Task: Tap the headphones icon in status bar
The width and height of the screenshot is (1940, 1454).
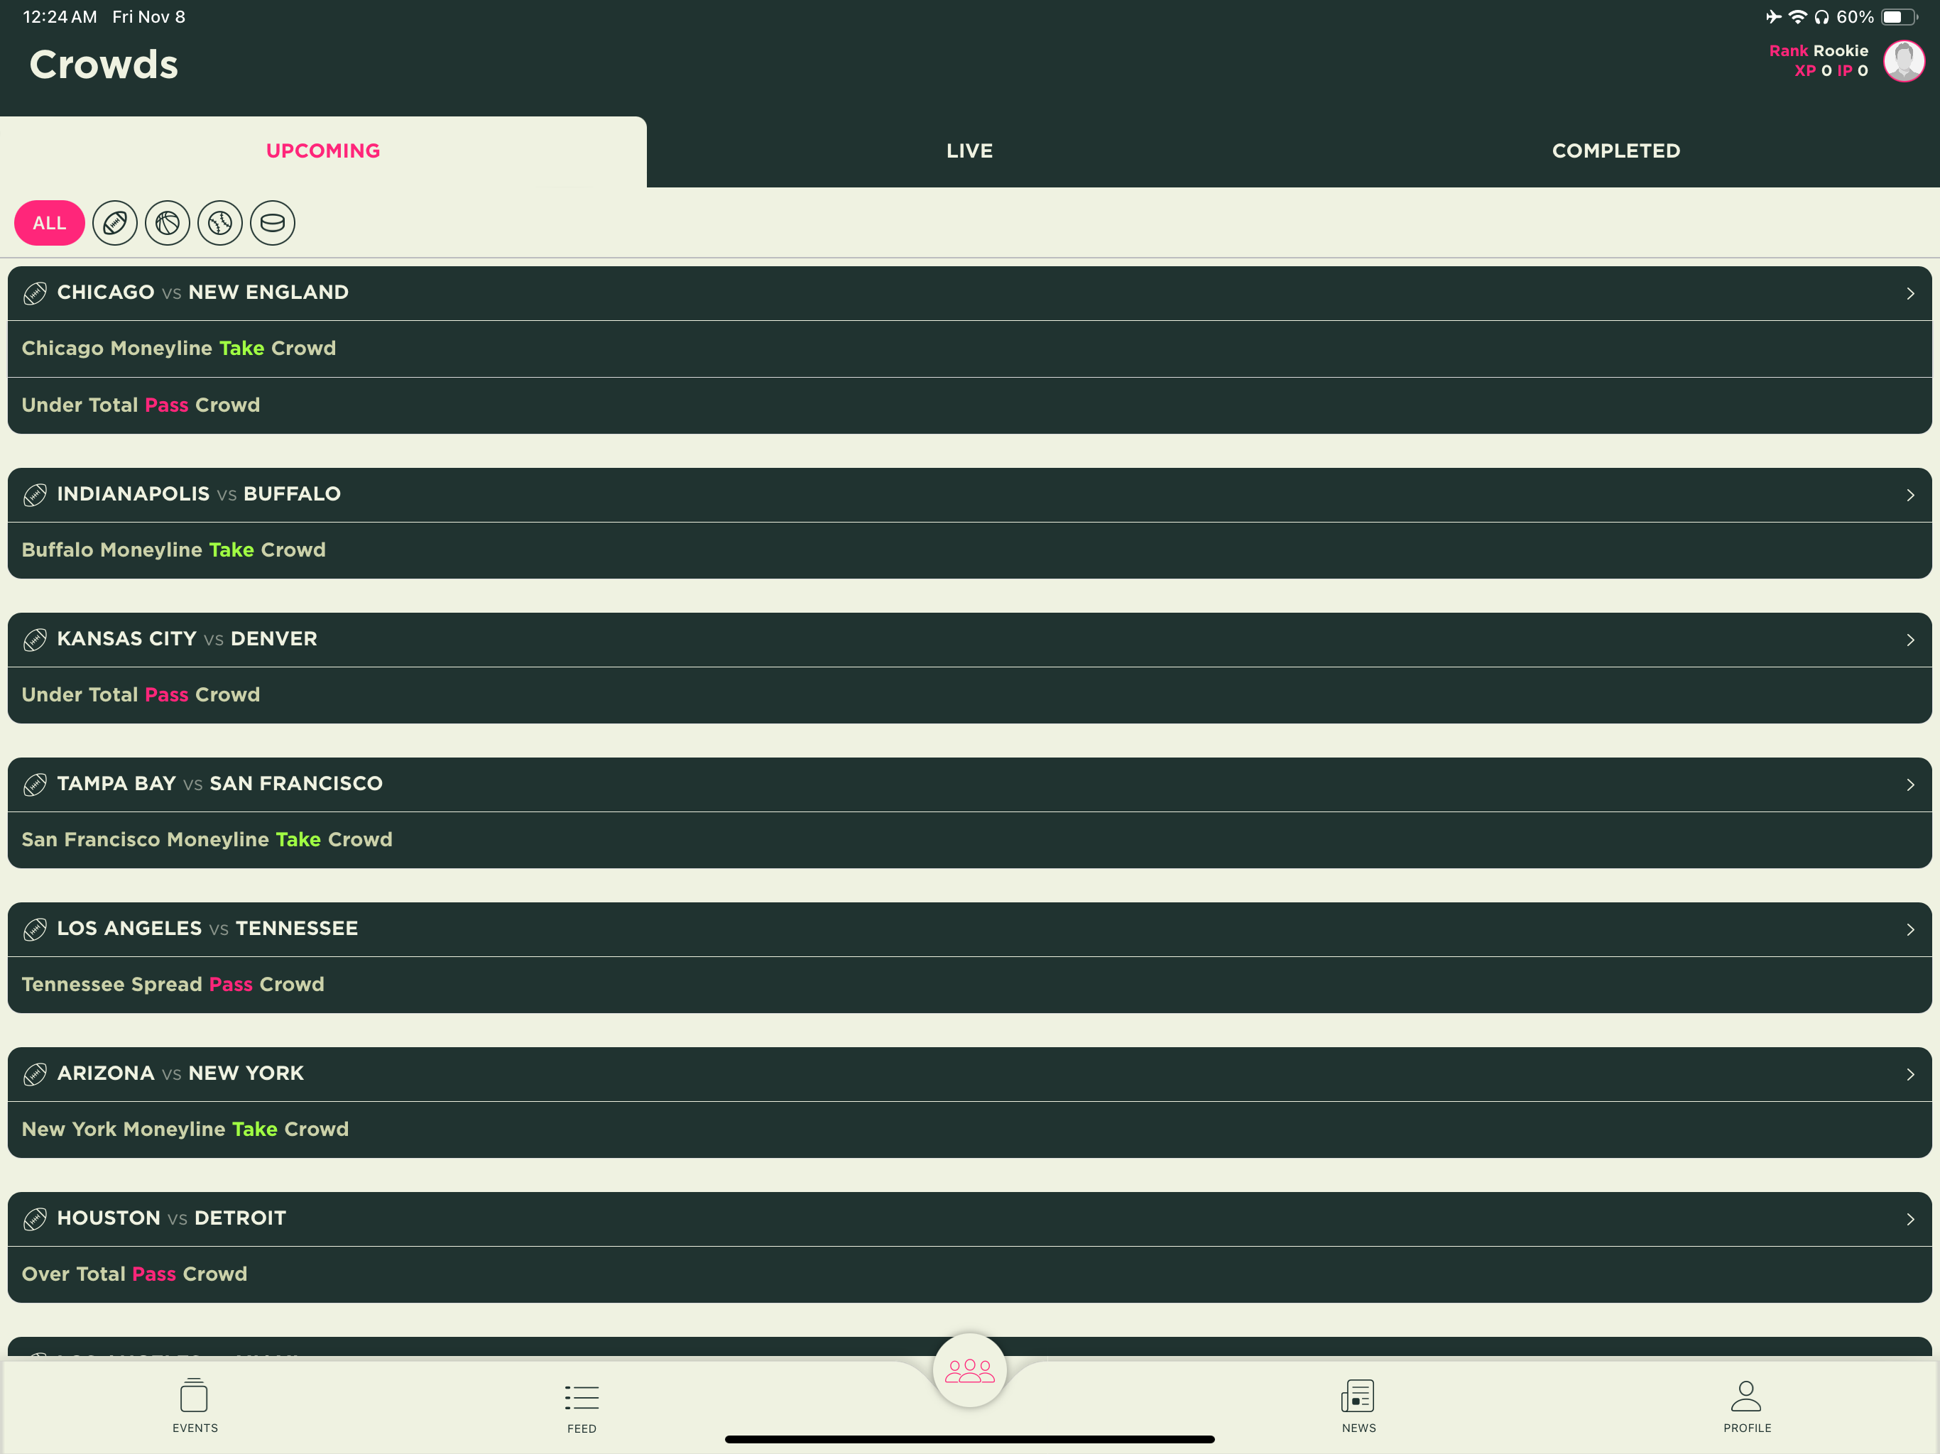Action: tap(1821, 16)
